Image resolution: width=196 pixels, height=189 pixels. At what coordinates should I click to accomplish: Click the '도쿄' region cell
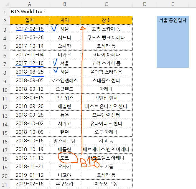tap(65, 158)
